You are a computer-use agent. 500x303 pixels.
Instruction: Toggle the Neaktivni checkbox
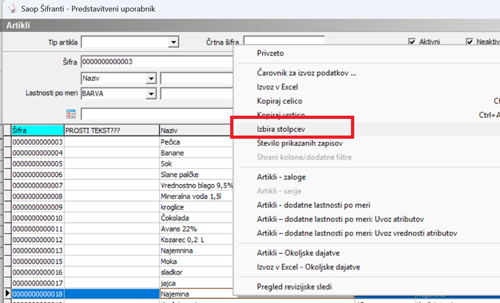click(x=469, y=42)
